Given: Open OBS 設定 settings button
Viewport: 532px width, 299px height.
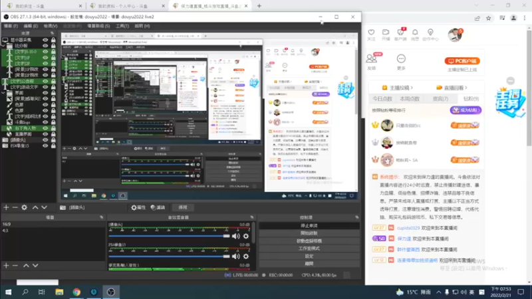Looking at the screenshot, I should click(x=309, y=256).
